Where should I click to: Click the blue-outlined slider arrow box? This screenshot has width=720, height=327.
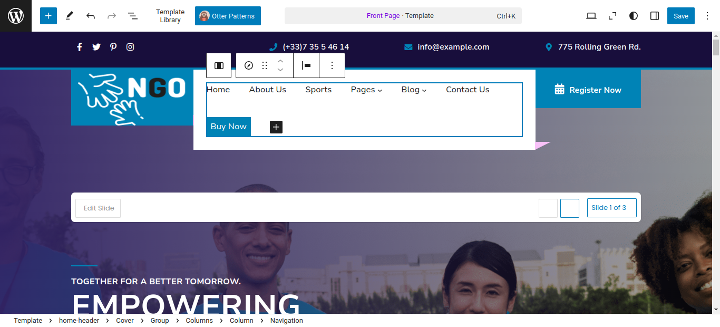tap(570, 208)
